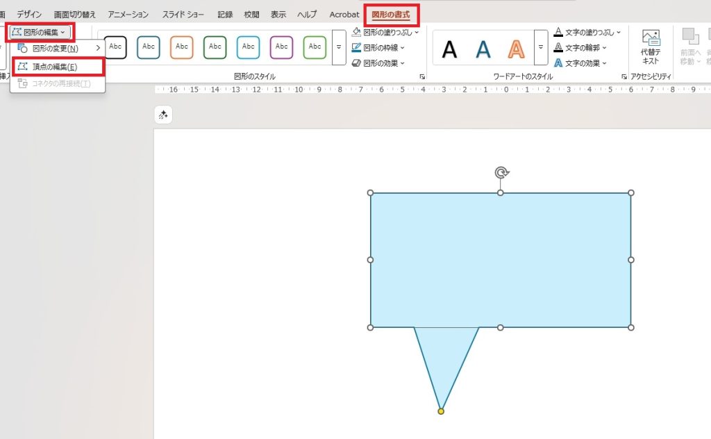Switch to the Animation (アニメーション) tab
Image resolution: width=711 pixels, height=439 pixels.
pyautogui.click(x=128, y=14)
